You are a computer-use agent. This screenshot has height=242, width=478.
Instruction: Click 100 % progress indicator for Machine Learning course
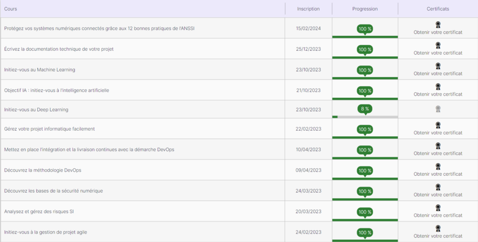point(365,70)
